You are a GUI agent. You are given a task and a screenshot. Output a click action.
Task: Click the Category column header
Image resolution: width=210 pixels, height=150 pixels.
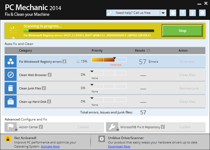tap(25, 50)
